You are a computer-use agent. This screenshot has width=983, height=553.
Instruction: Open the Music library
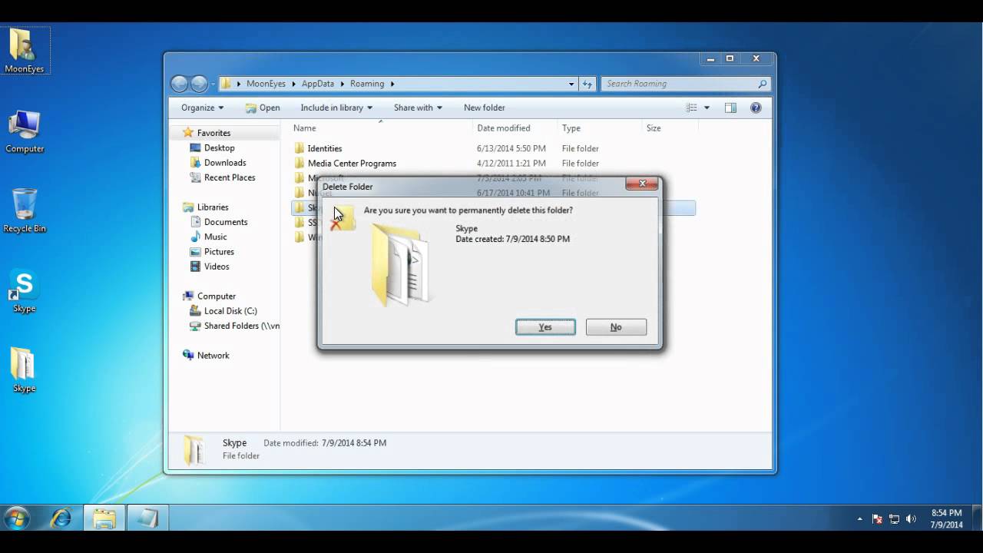point(215,237)
